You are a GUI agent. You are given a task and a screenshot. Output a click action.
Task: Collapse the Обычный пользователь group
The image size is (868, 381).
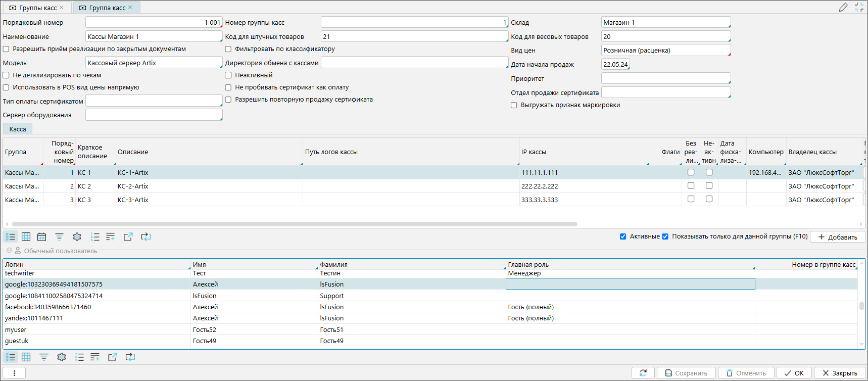(9, 251)
